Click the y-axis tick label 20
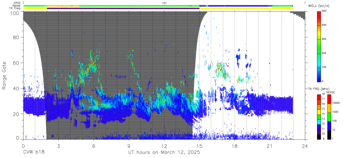The height and width of the screenshot is (158, 343). click(16, 114)
